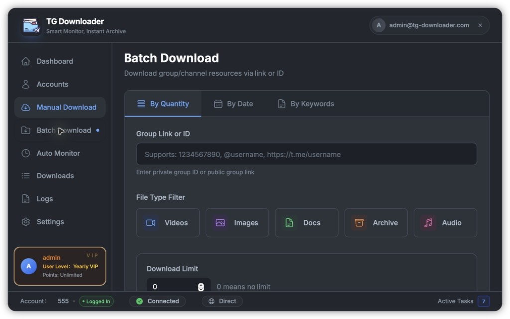Click the Direct globe icon
Image resolution: width=510 pixels, height=319 pixels.
click(211, 301)
